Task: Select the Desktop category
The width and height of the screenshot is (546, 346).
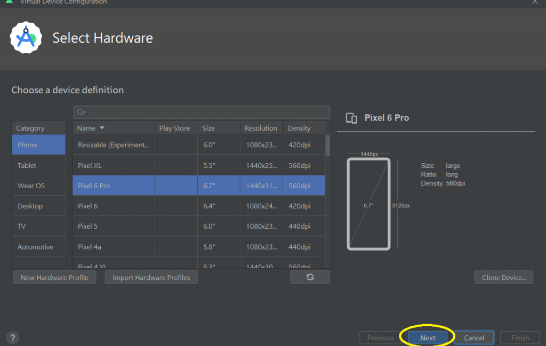Action: click(38, 206)
